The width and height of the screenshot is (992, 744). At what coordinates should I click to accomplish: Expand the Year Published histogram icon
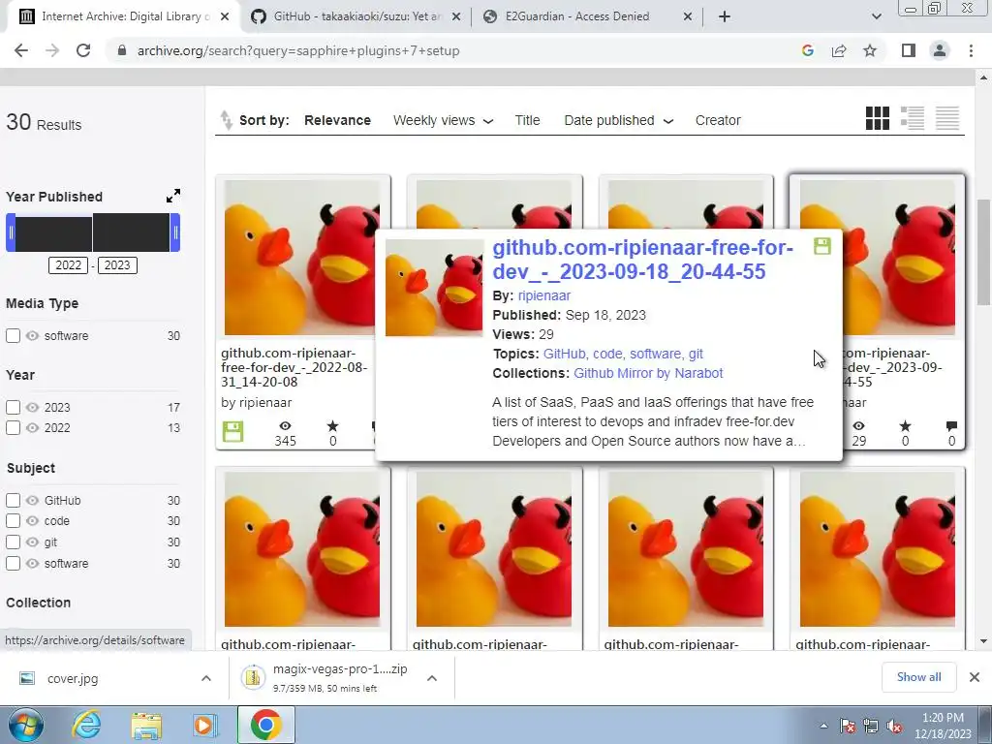(173, 196)
